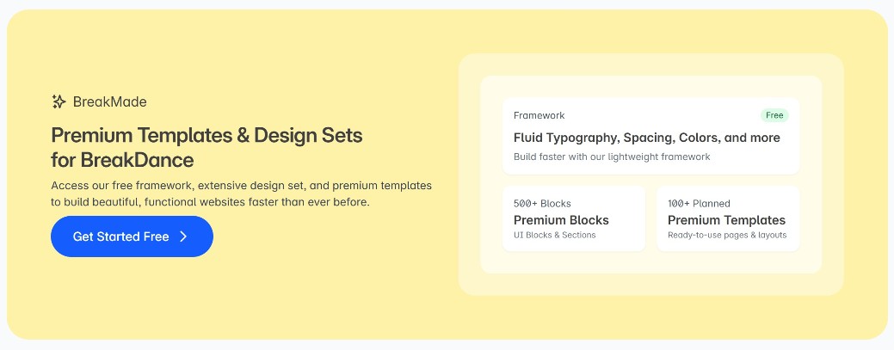Open the Fluid Typography, Spacing, Colors heading

point(646,138)
